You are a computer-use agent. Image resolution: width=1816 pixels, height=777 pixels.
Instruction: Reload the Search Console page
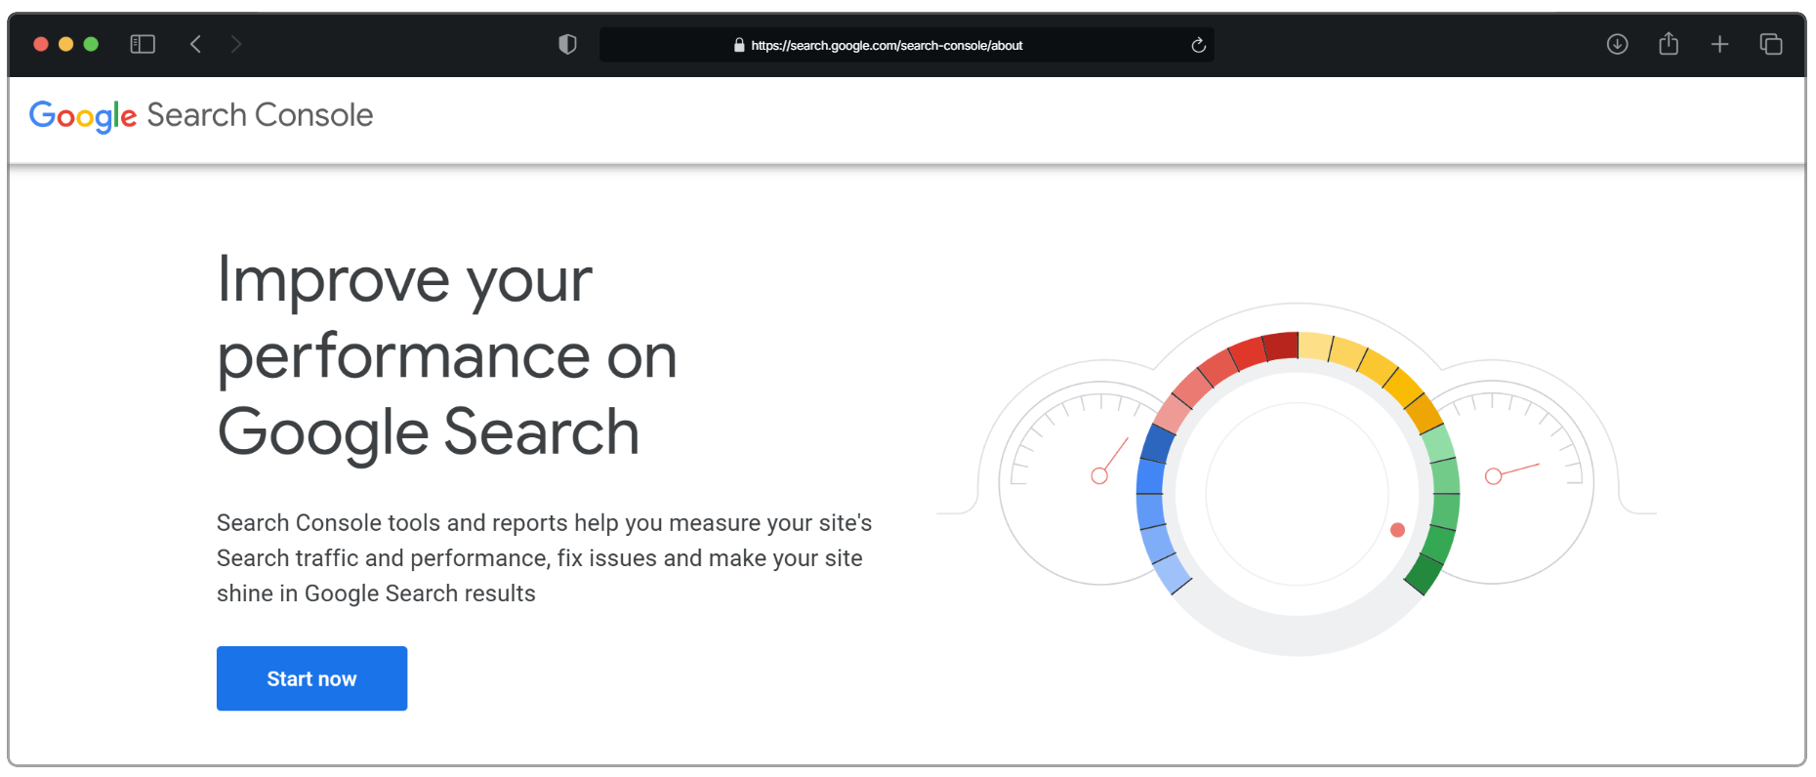point(1199,45)
